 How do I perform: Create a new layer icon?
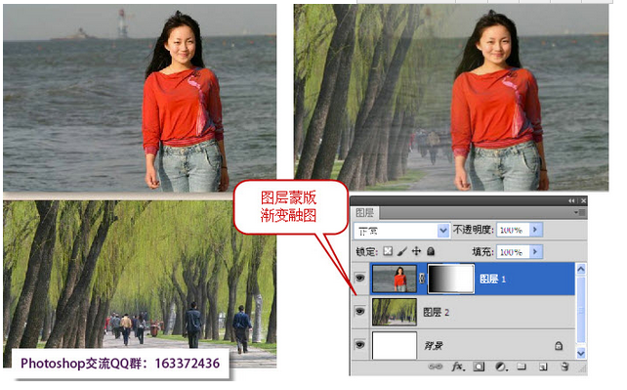[x=543, y=367]
